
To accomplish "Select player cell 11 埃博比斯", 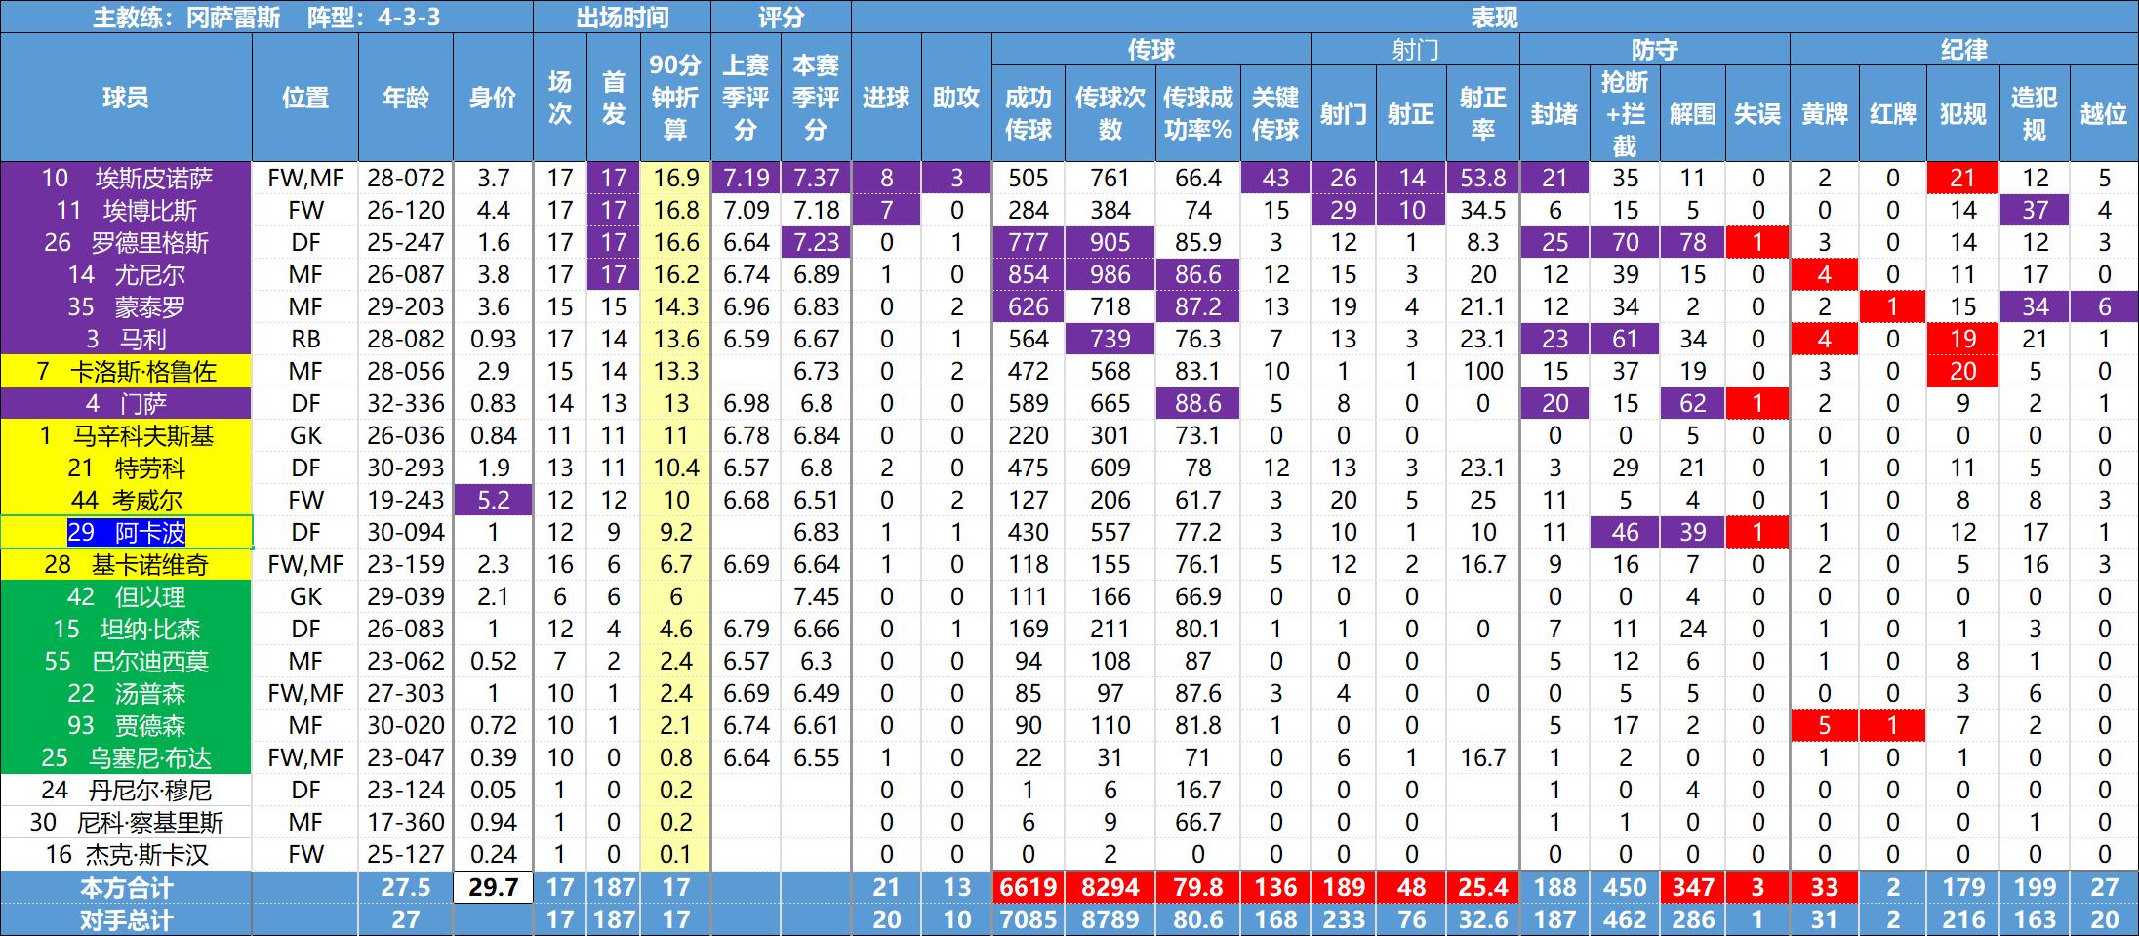I will [x=126, y=210].
